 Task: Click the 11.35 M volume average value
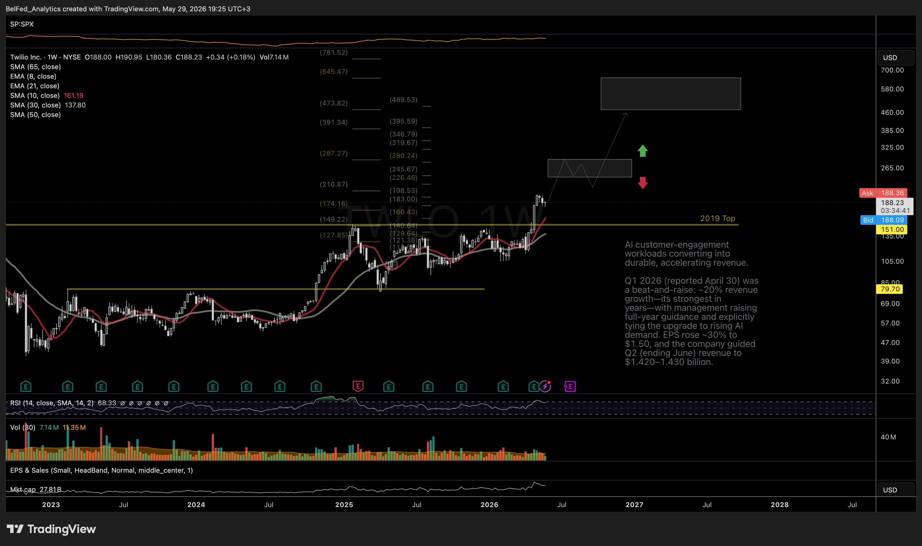pyautogui.click(x=74, y=428)
